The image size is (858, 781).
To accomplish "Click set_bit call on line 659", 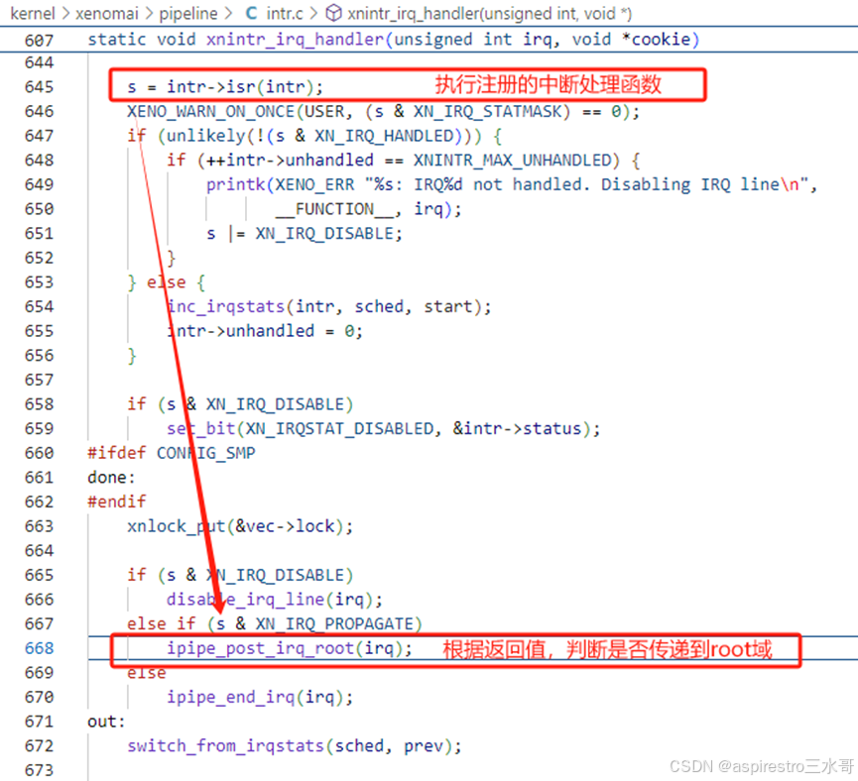I will pos(200,429).
